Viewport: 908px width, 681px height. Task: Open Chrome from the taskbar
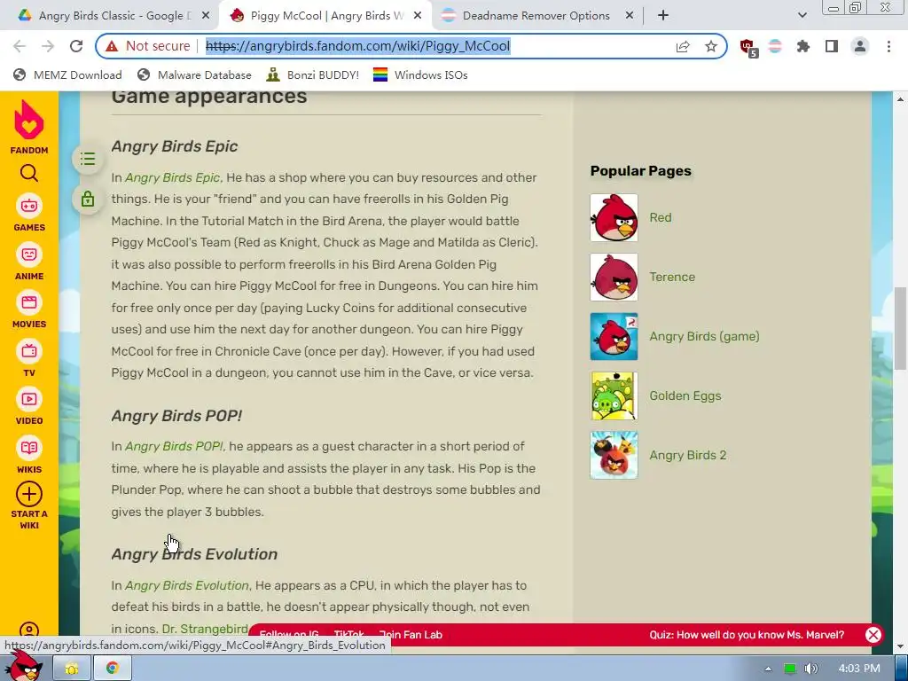113,669
